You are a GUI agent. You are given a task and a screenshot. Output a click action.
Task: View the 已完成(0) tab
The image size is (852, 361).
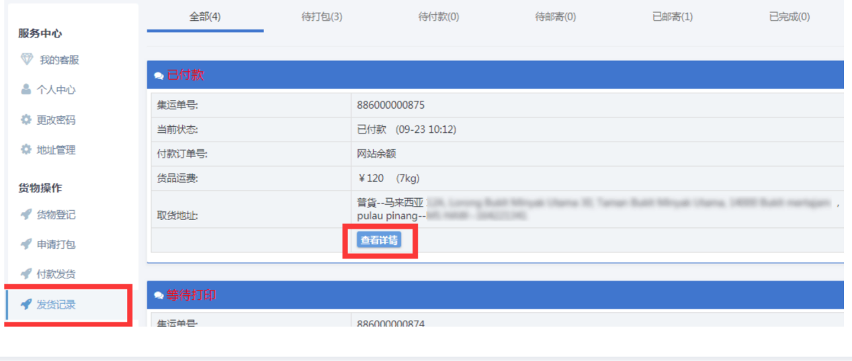(789, 17)
